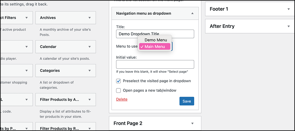Expand the Front Page 2 section arrow
The height and width of the screenshot is (131, 295).
click(x=192, y=123)
